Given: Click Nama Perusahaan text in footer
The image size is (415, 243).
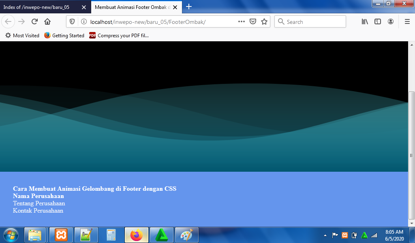Looking at the screenshot, I should point(39,196).
